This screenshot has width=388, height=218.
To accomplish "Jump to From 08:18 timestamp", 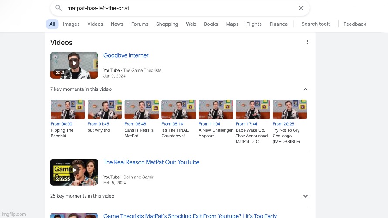I will click(172, 124).
